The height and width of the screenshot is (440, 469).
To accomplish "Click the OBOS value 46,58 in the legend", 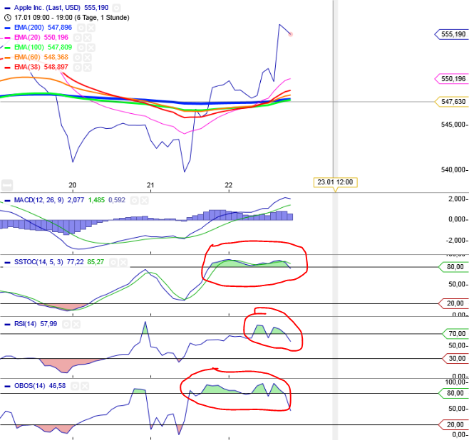I will (x=58, y=386).
